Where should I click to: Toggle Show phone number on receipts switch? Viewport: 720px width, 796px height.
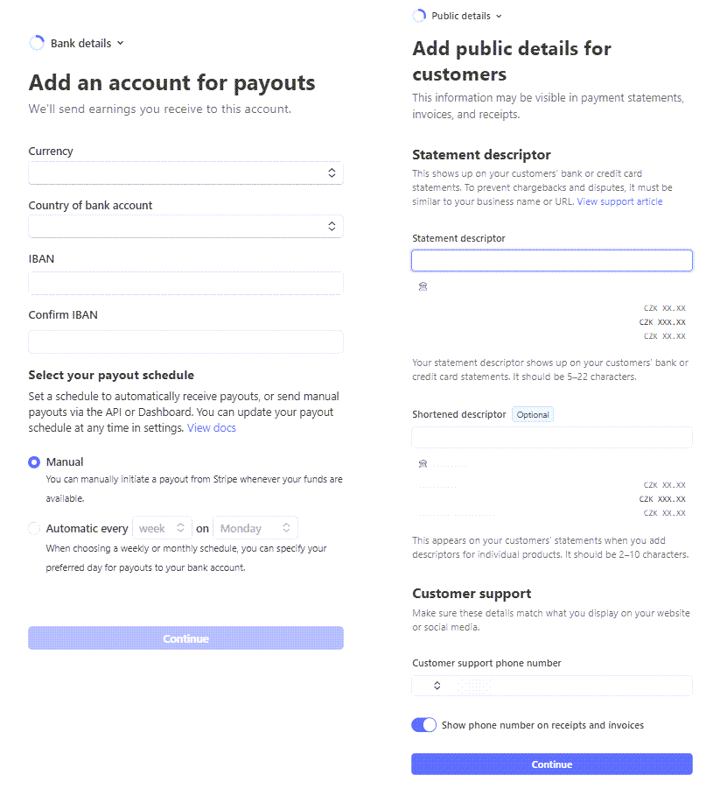point(424,725)
